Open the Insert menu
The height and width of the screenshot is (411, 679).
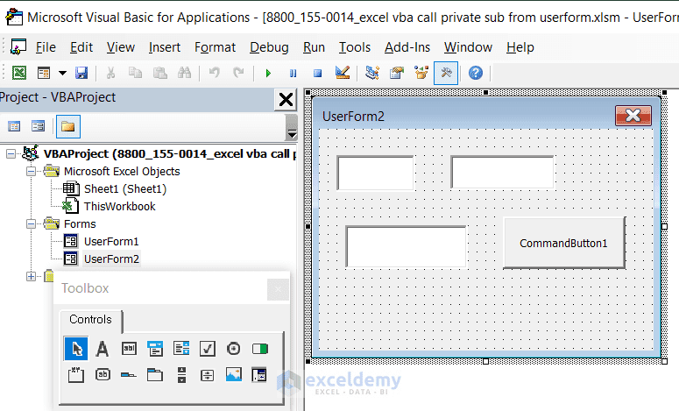(x=165, y=47)
